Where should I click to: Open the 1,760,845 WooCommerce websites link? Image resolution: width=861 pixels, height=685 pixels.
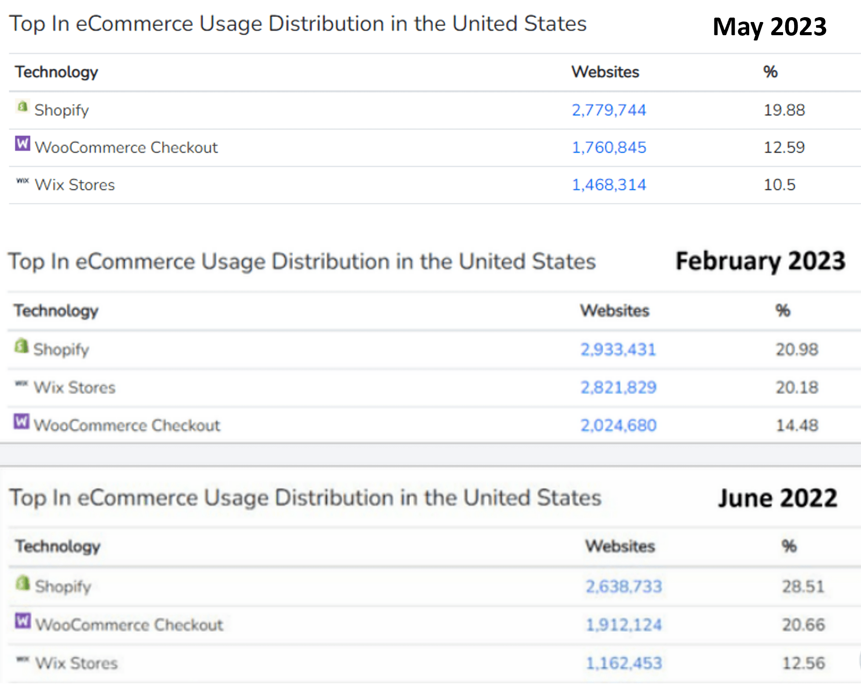609,147
